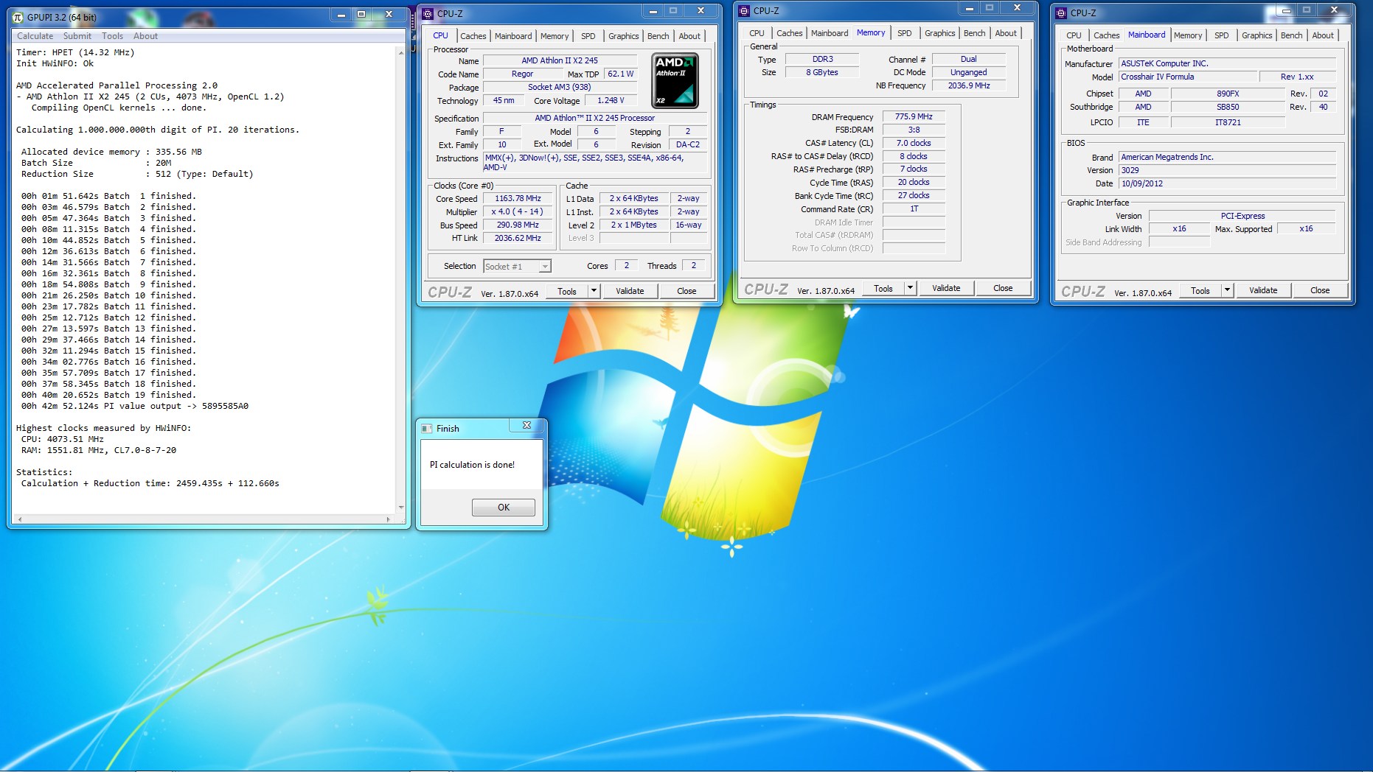Click GPUPI vertical scrollbar up arrow
The height and width of the screenshot is (772, 1373).
(401, 52)
